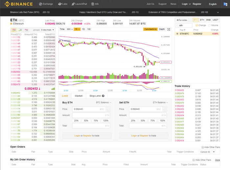Open More order history link

click(218, 160)
